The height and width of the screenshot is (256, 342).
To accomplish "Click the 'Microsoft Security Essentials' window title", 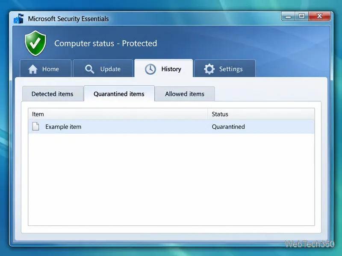I will coord(68,19).
